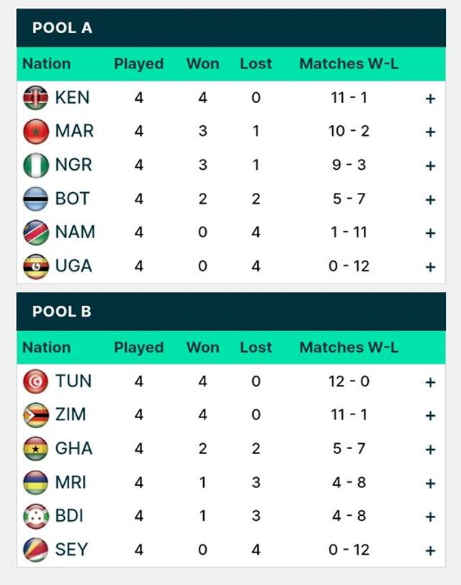Expand the NAM row details

point(430,233)
